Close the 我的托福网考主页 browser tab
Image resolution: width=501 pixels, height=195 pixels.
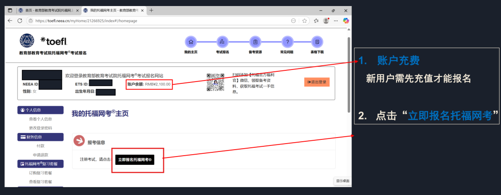142,11
